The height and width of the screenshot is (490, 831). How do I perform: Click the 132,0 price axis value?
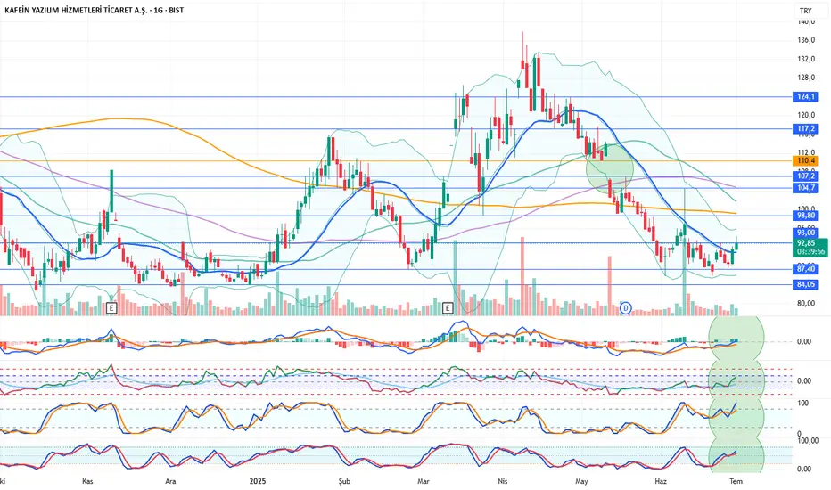pos(805,59)
